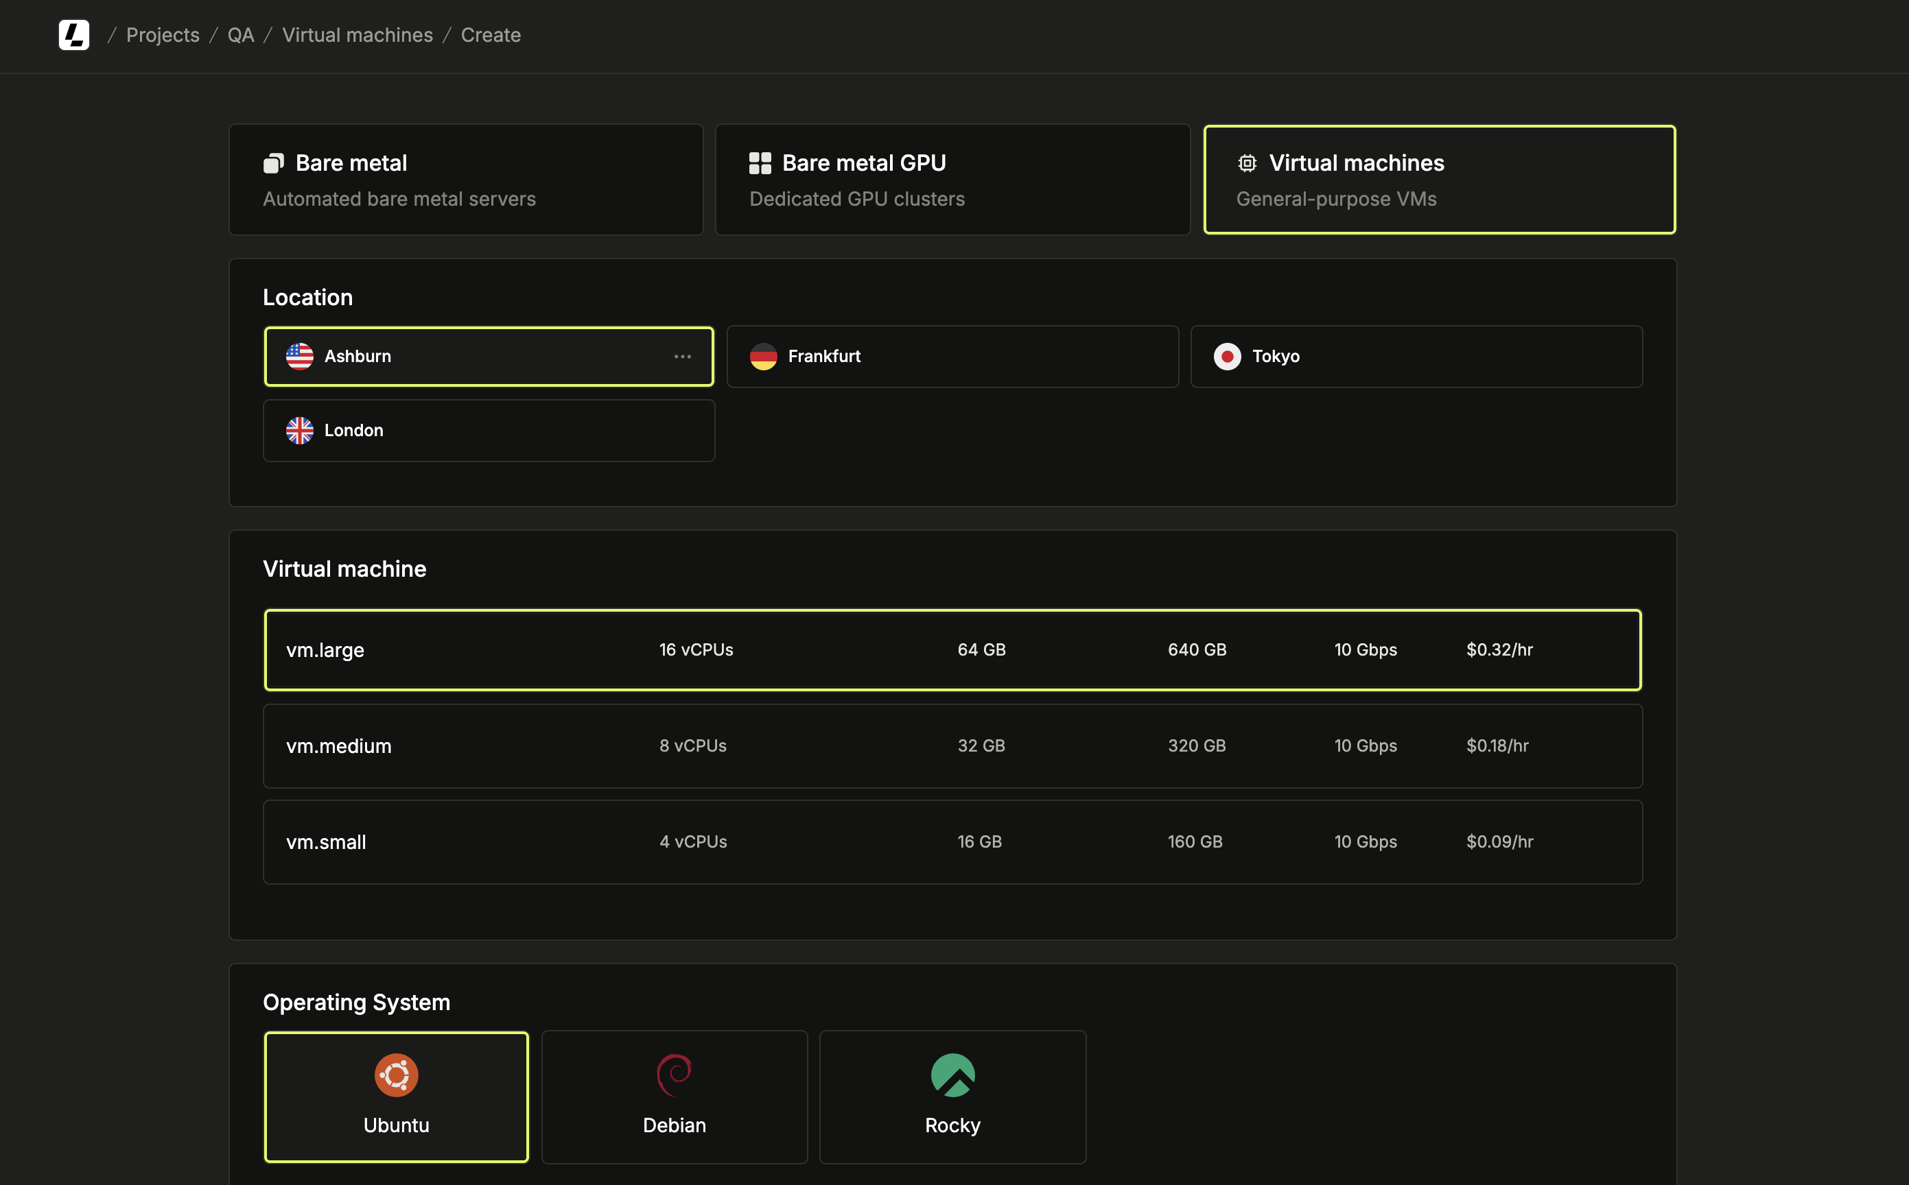Choose Frankfurt as the location
This screenshot has width=1909, height=1185.
[952, 357]
